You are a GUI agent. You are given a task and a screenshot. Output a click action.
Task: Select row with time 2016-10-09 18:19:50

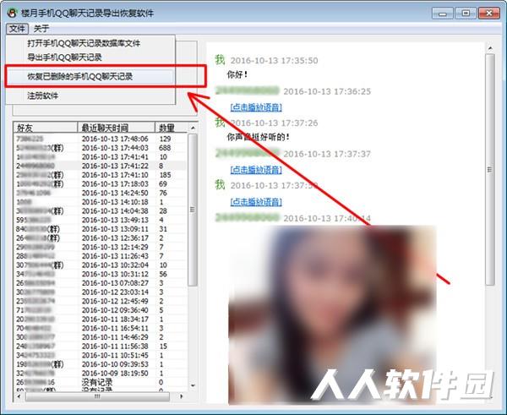tap(100, 374)
